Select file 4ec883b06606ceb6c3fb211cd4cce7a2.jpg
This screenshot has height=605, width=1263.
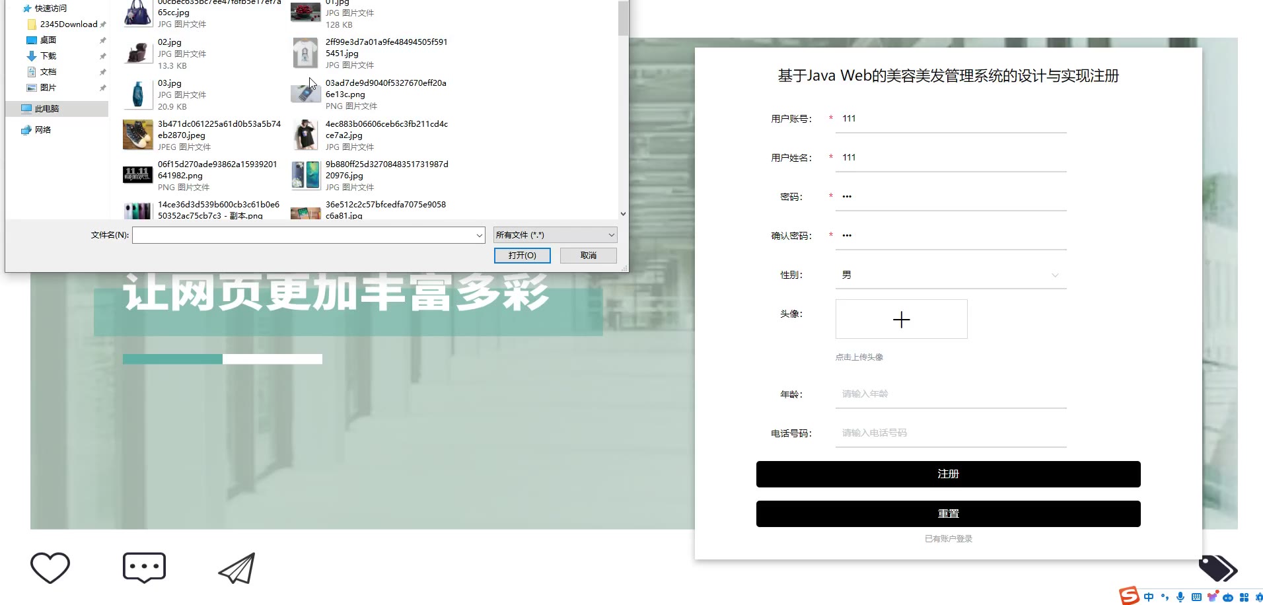tap(370, 135)
